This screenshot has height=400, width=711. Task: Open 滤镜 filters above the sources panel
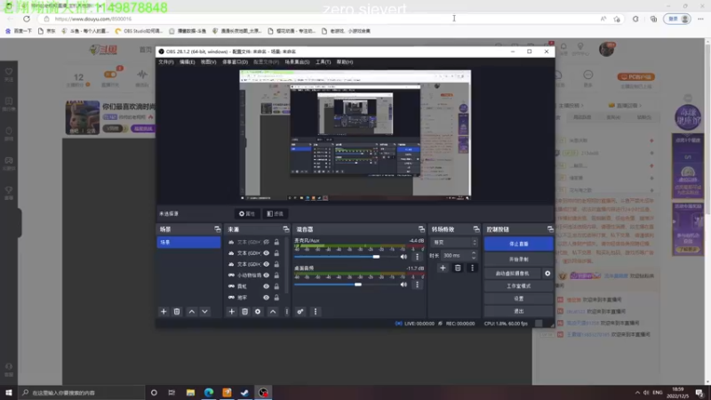tap(275, 213)
